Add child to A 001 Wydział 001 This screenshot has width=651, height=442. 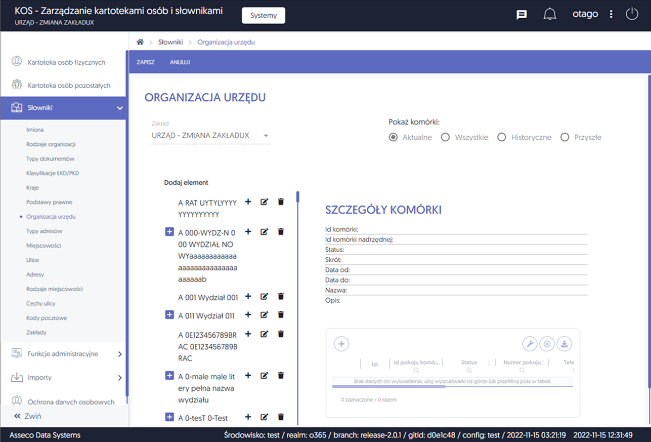[x=248, y=296]
